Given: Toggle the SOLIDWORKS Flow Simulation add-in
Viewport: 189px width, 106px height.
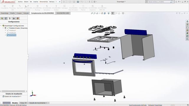Looking at the screenshot, I should point(73,8).
